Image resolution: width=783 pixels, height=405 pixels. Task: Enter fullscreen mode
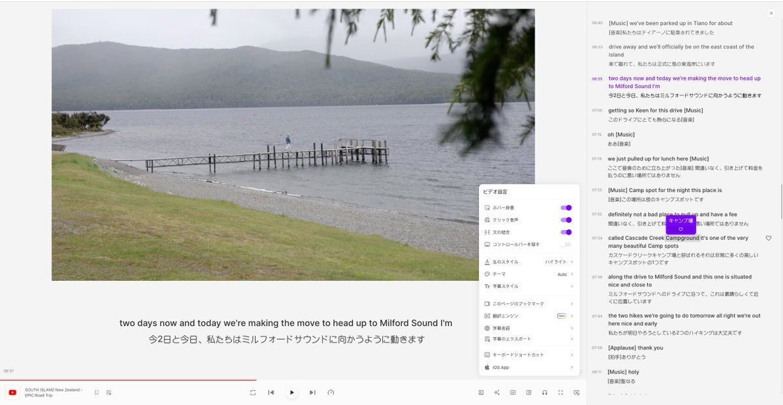tap(560, 393)
